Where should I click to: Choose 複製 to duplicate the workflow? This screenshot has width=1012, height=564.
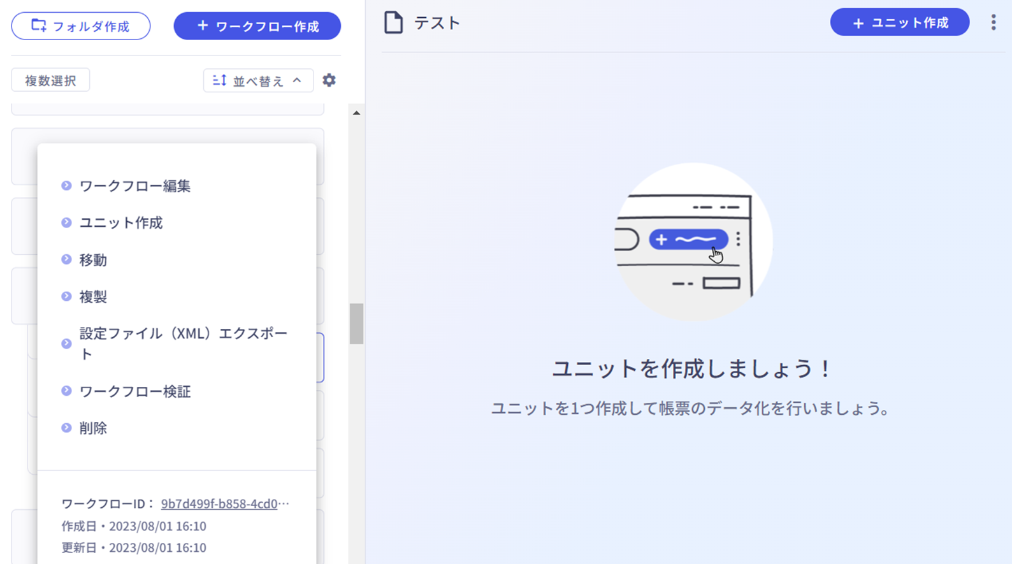93,297
